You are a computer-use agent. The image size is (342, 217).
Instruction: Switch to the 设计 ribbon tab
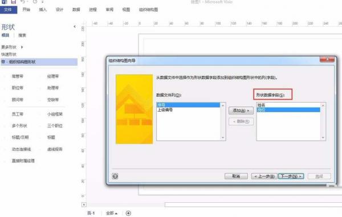59,10
